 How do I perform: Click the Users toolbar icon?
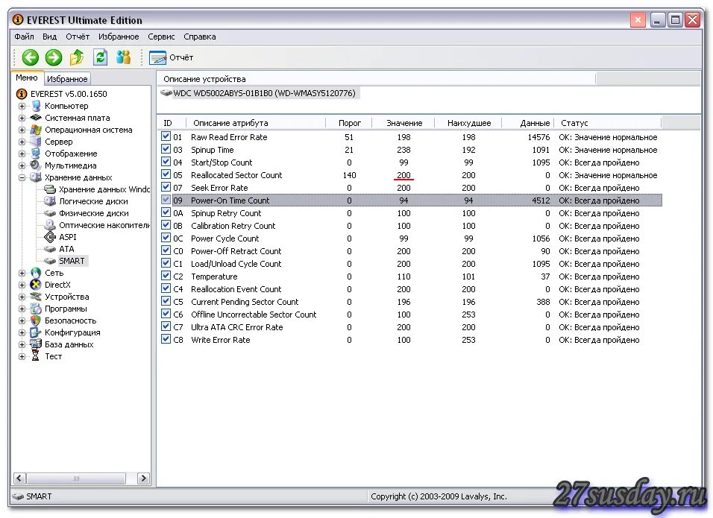[123, 57]
